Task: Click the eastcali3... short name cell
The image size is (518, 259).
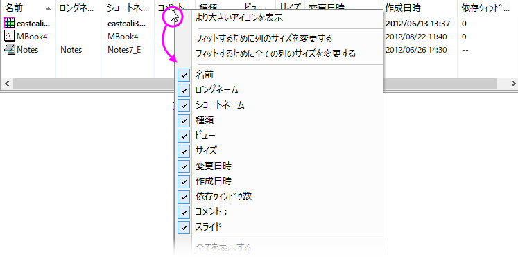Action: click(x=126, y=24)
